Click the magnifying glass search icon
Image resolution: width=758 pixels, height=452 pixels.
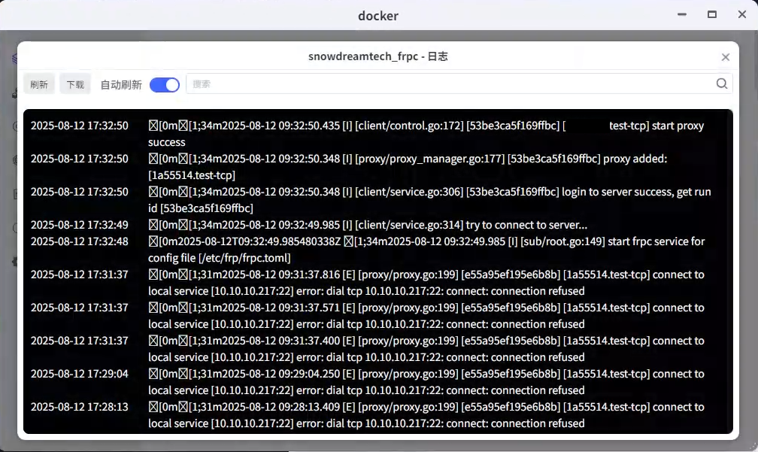click(x=722, y=84)
